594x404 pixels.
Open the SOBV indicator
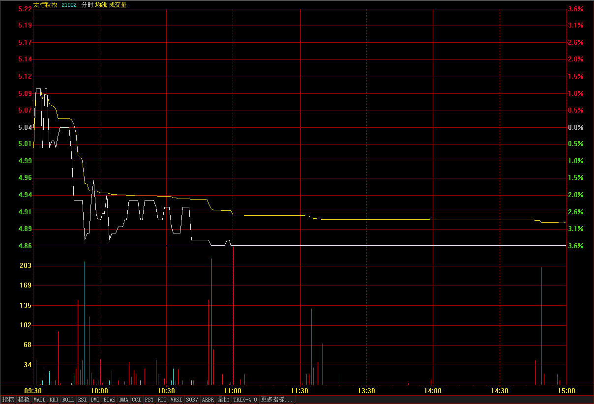pyautogui.click(x=192, y=400)
